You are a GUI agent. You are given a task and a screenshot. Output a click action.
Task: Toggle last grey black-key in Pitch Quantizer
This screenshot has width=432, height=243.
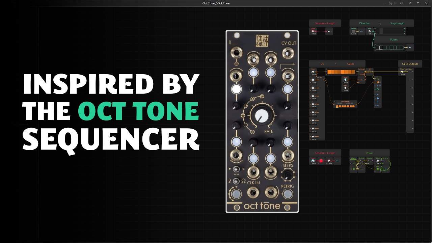(352, 104)
